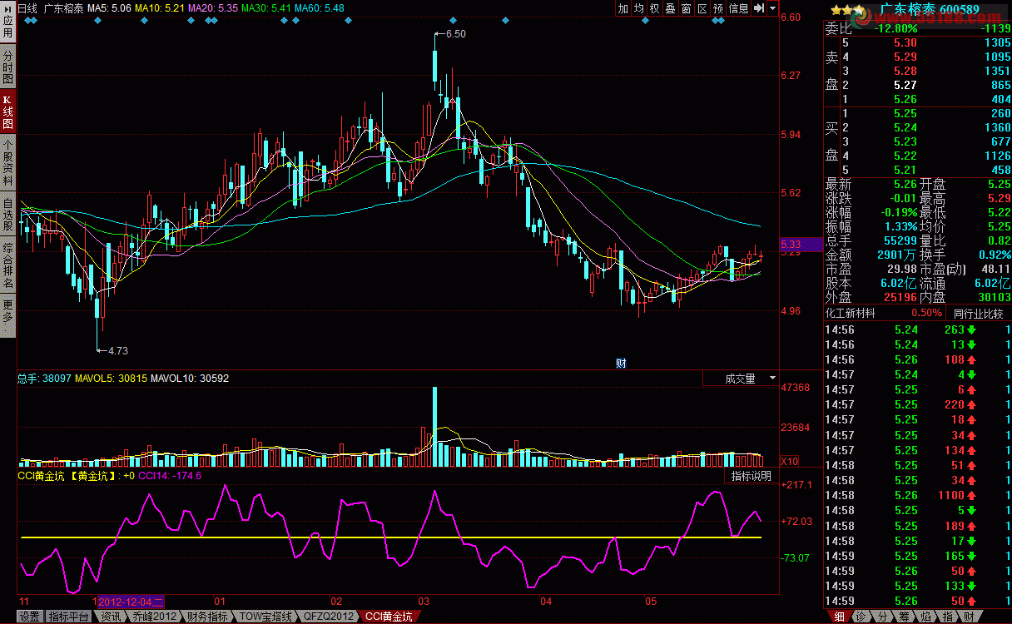Viewport: 1012px width, 624px height.
Task: Select the 焰 flame tab at bottom right
Action: pyautogui.click(x=925, y=617)
